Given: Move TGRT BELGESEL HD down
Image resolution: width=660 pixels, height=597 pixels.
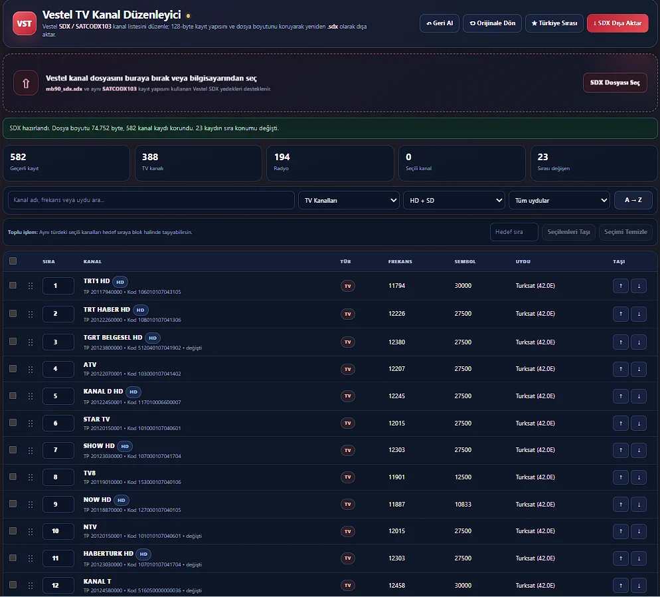Looking at the screenshot, I should [639, 342].
